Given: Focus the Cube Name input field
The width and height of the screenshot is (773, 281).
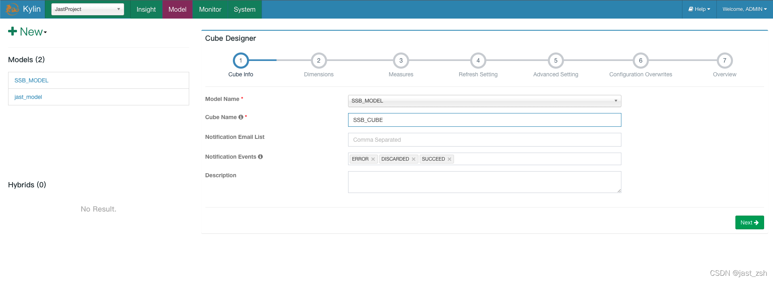Looking at the screenshot, I should pyautogui.click(x=484, y=120).
